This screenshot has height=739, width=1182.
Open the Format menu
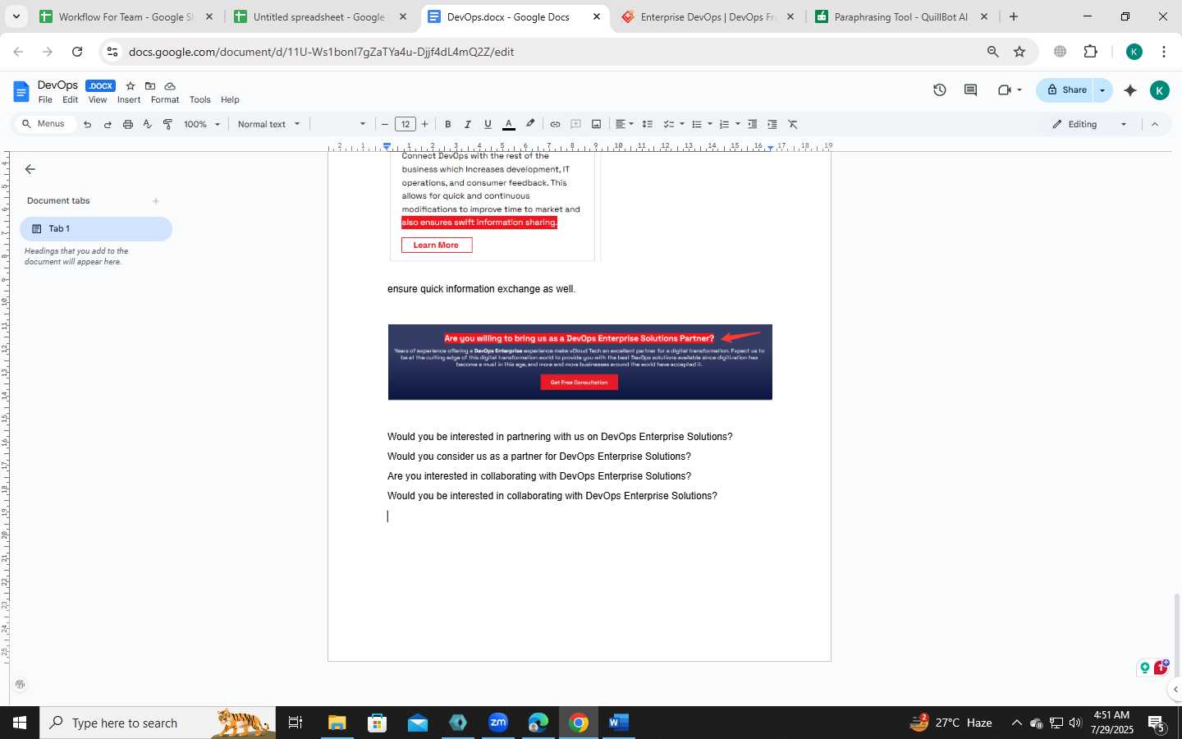[x=165, y=99]
